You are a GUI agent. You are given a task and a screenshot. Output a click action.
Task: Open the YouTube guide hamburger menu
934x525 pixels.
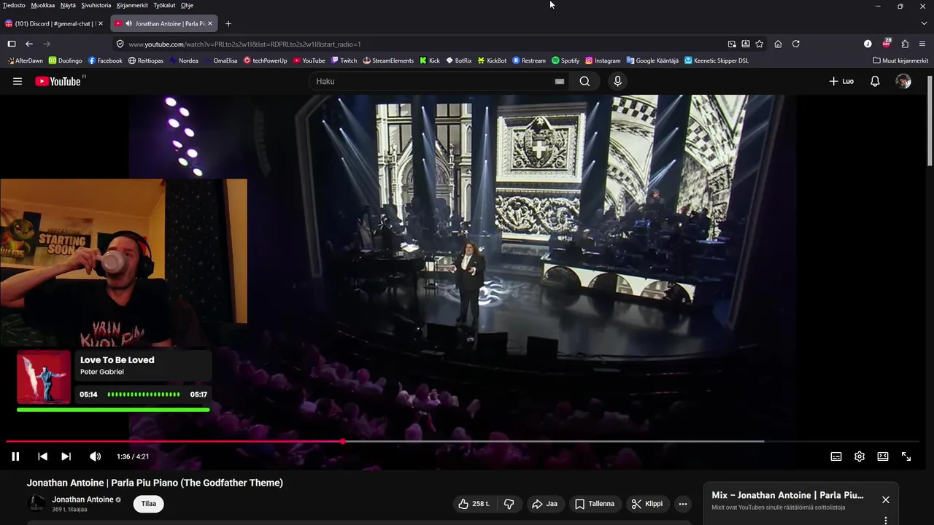coord(18,81)
